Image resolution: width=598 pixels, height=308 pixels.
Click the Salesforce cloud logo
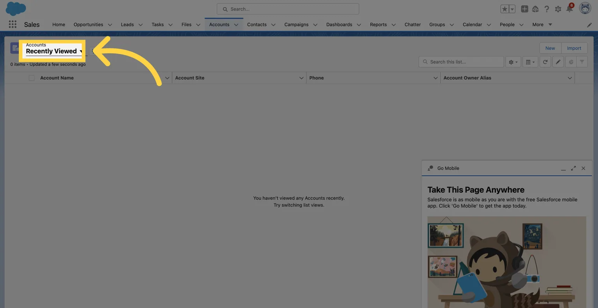[16, 8]
